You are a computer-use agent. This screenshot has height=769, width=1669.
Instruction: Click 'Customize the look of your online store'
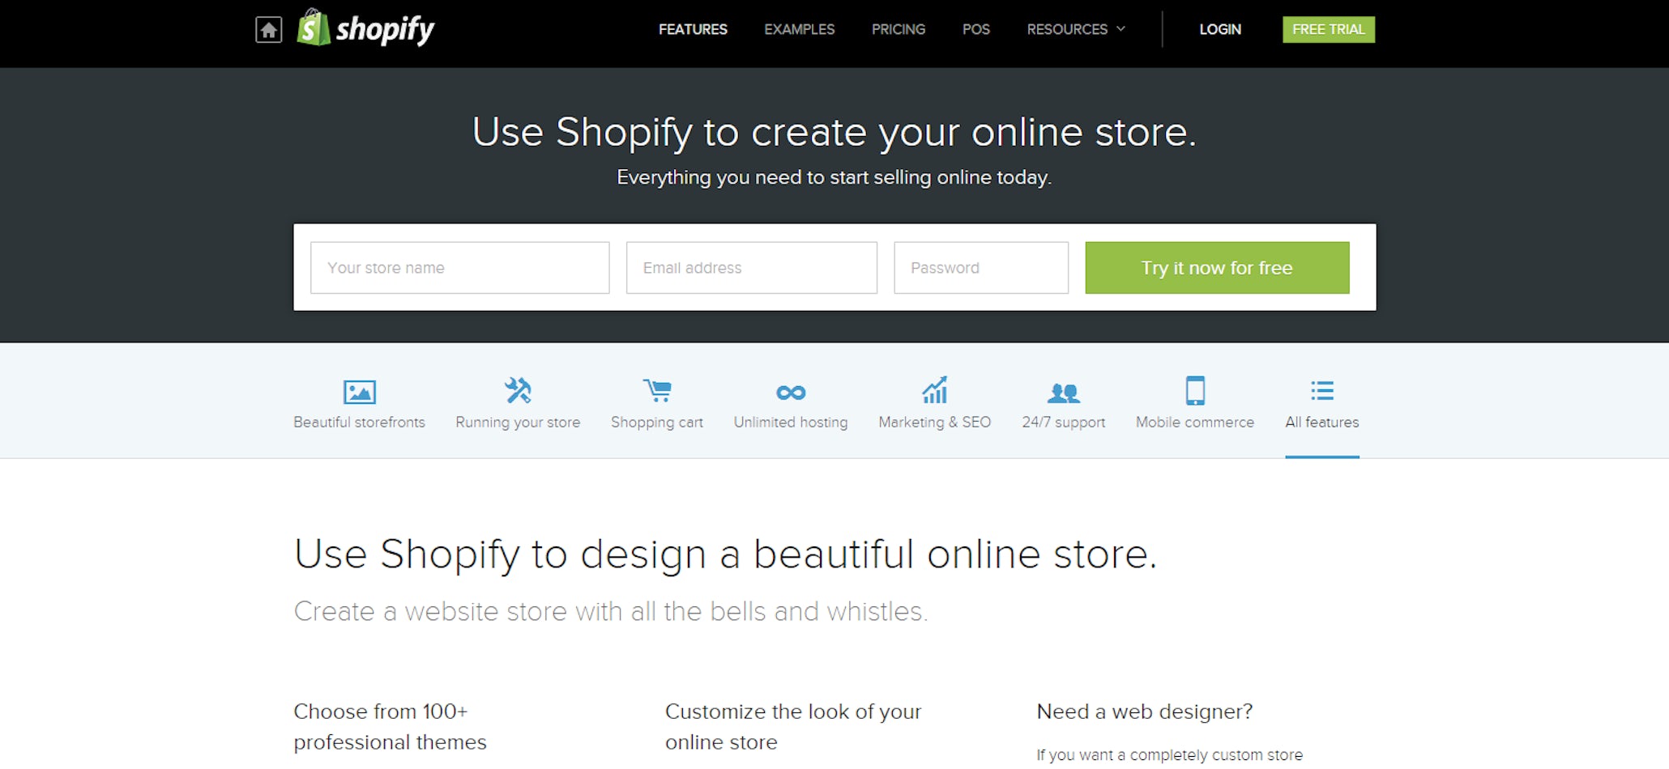pyautogui.click(x=793, y=727)
